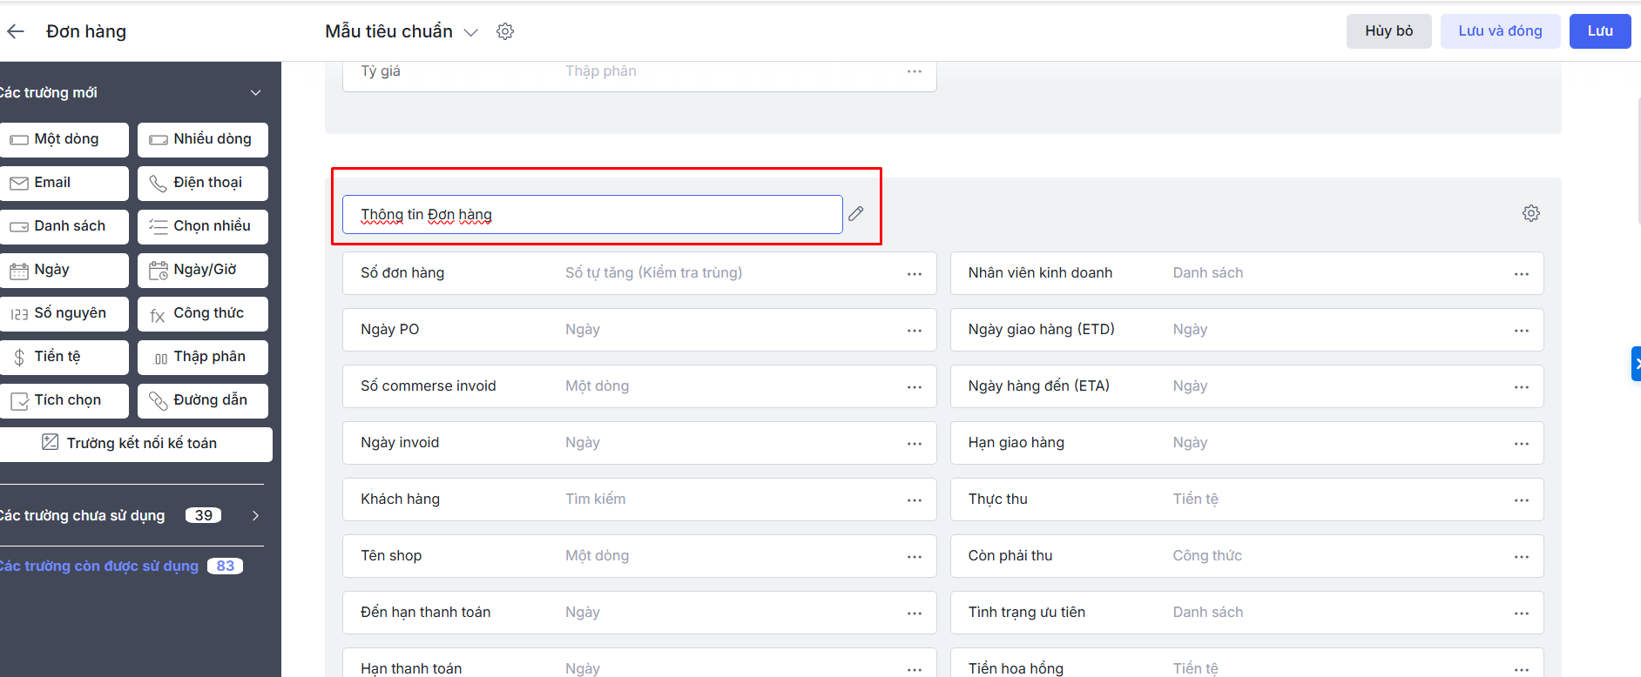The width and height of the screenshot is (1641, 677).
Task: Open the Thông tin Đơn hàng section settings gear
Action: click(1530, 213)
